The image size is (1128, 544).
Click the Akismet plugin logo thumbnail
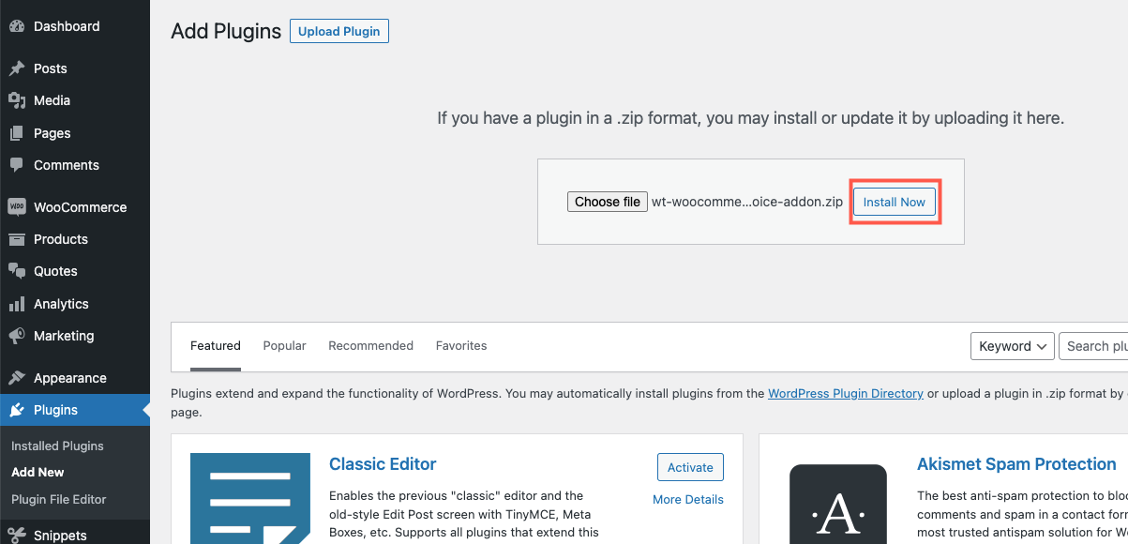pos(838,505)
